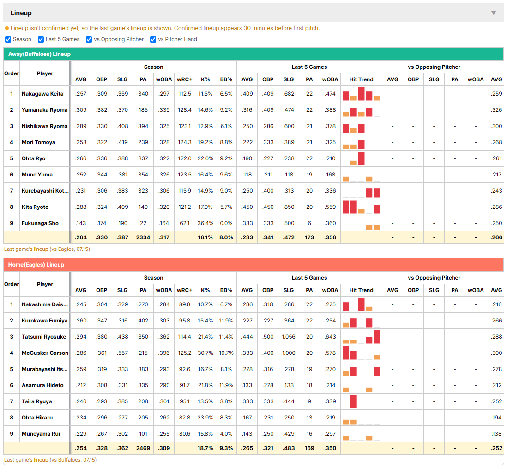This screenshot has width=507, height=468.
Task: Click Nakagawa Keita's hit trend chart
Action: pyautogui.click(x=361, y=94)
